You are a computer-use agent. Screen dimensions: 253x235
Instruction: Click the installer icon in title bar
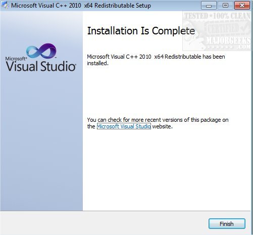pos(5,5)
